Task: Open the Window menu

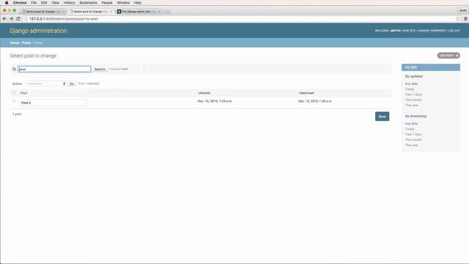Action: (123, 3)
